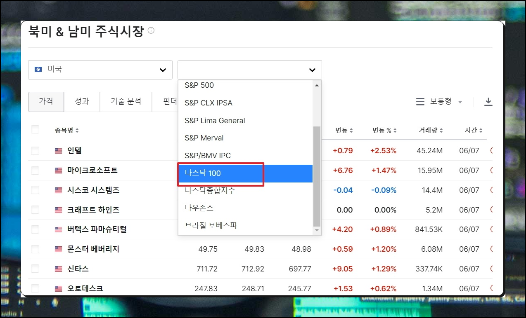Open the 기술 분석 tab

point(126,101)
